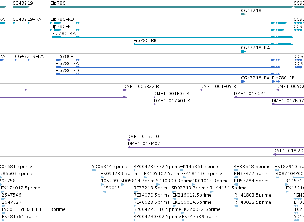Viewport: 304px width, 222px height.
Task: Select the Eip78C gene feature
Action: (171, 7)
